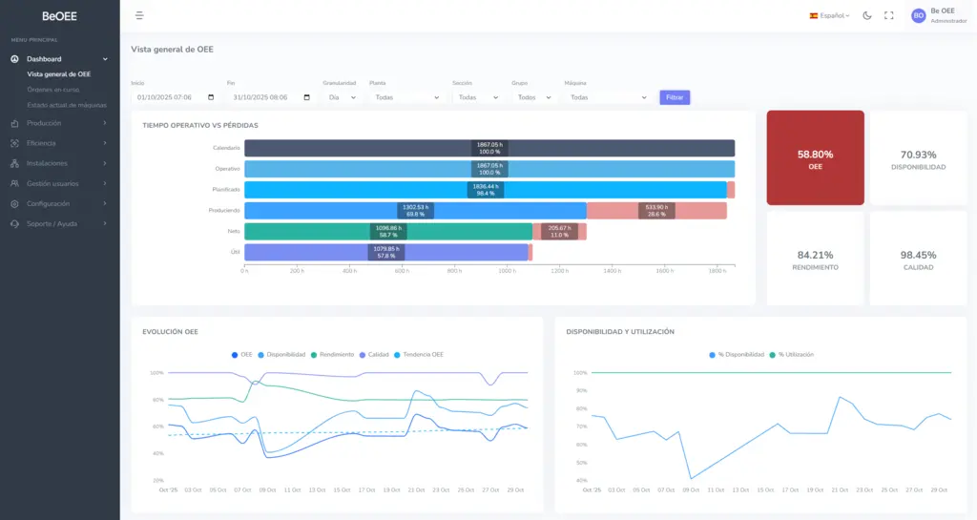Viewport: 977px width, 520px height.
Task: Toggle Rendimiento series in legend
Action: [332, 354]
